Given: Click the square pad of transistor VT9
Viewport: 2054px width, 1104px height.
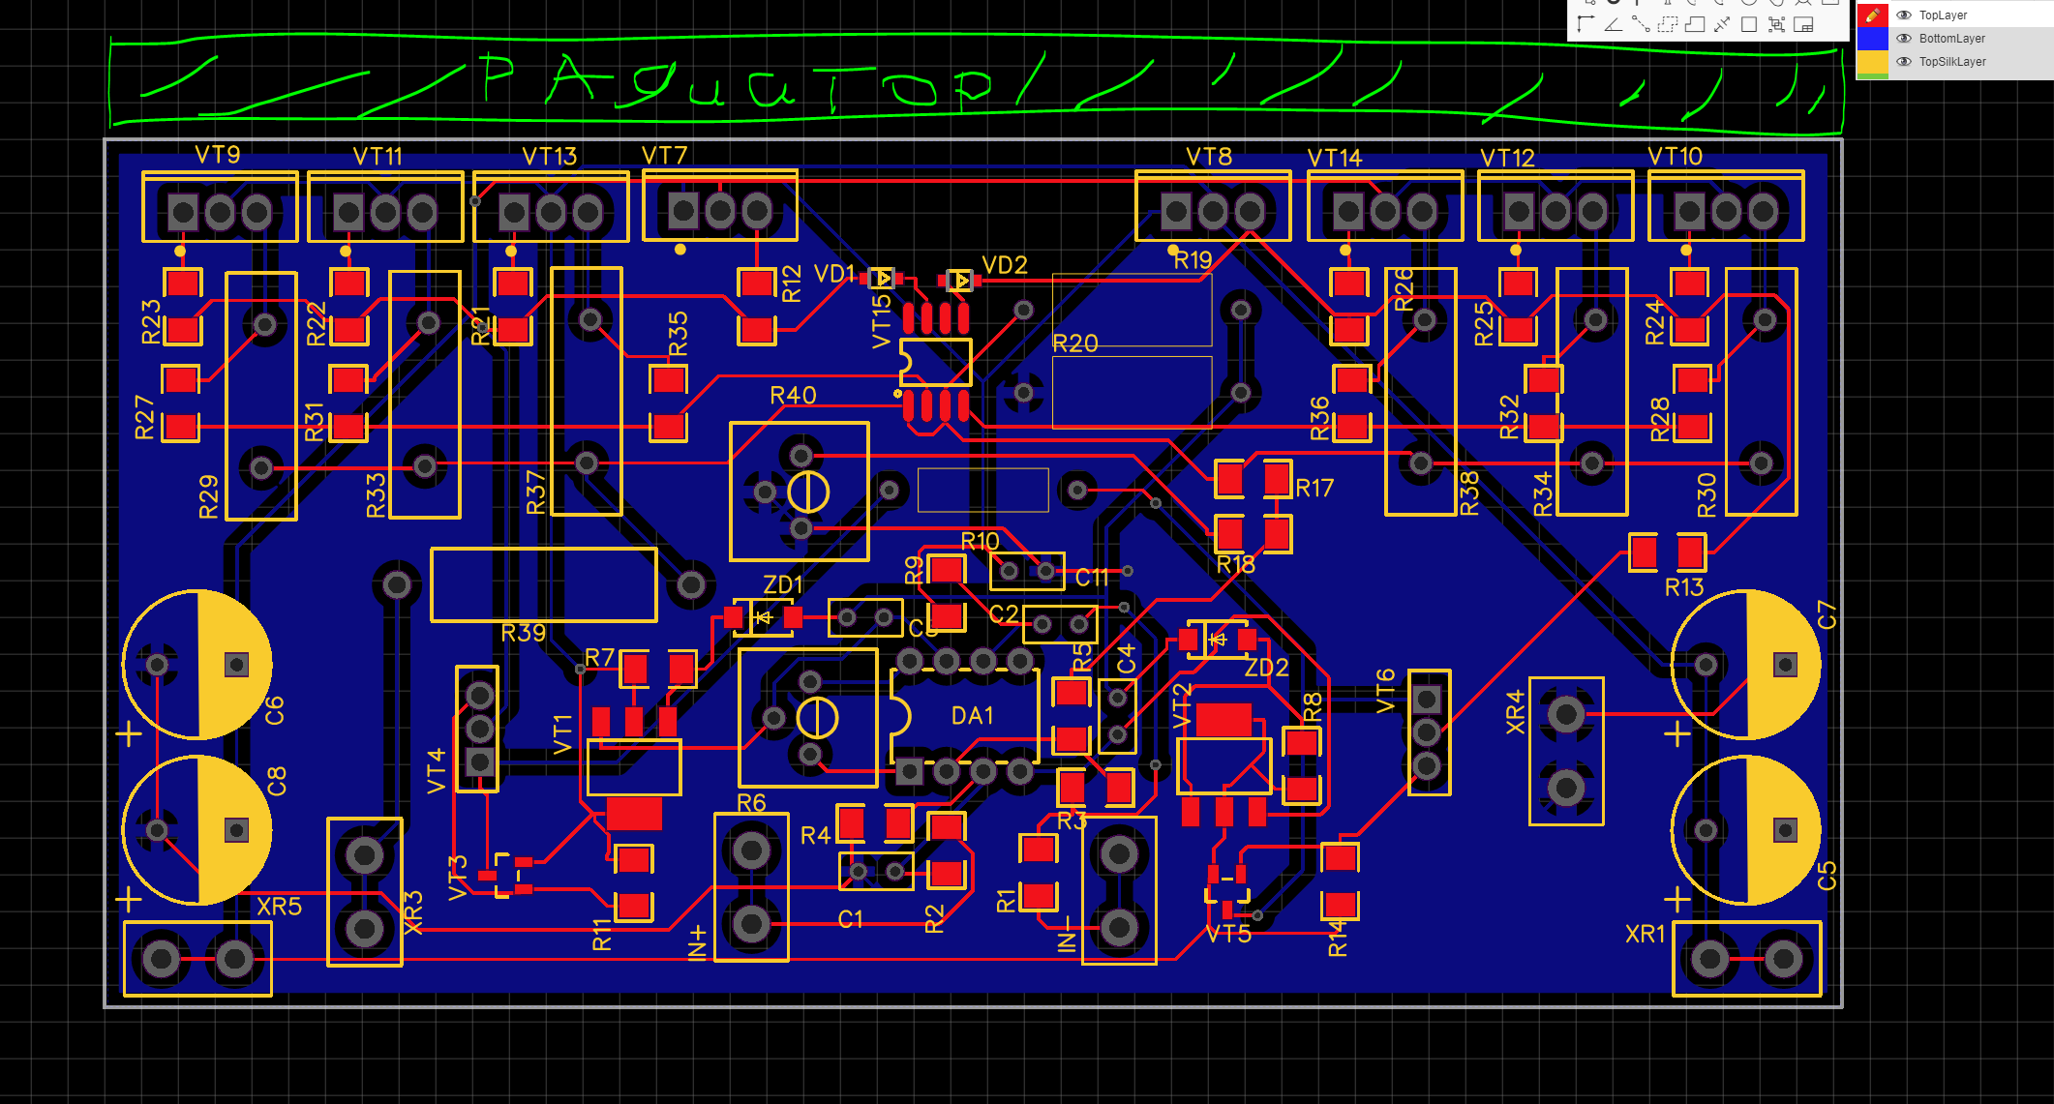Looking at the screenshot, I should [183, 212].
